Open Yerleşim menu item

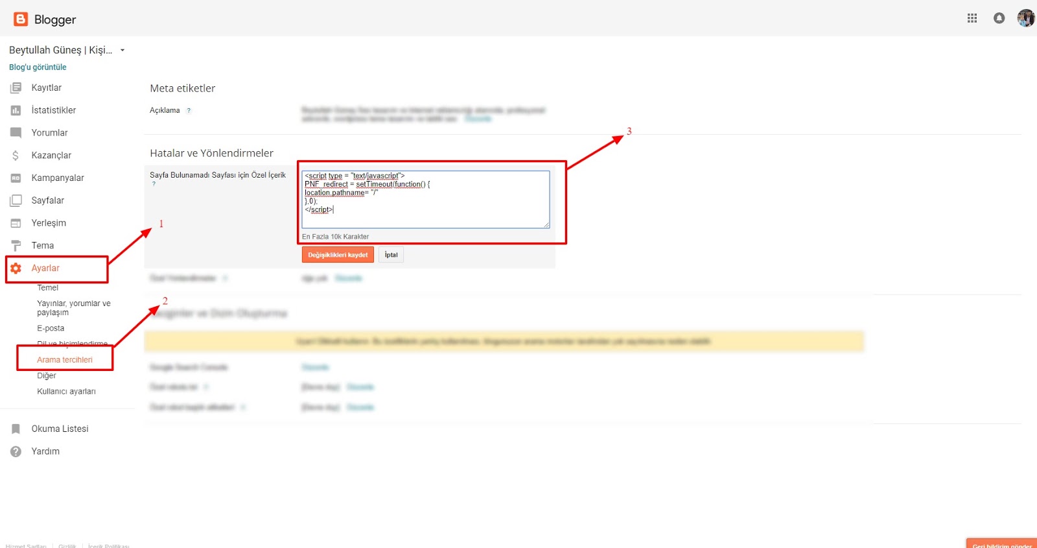[49, 223]
